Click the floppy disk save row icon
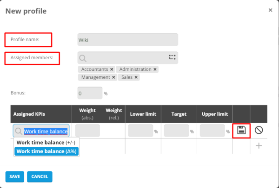Viewport: 279px width, 188px height. pos(241,131)
